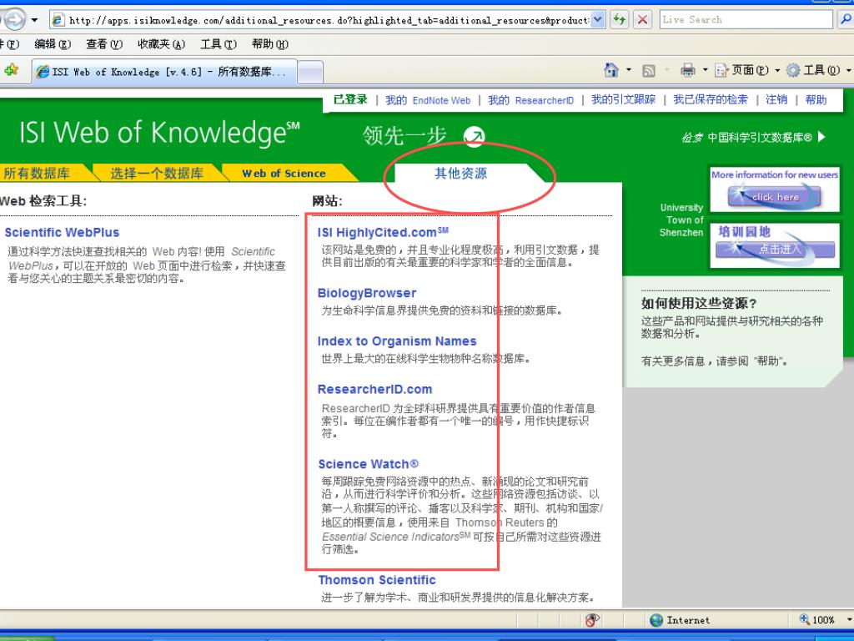854x641 pixels.
Task: Click the 网站 heading text
Action: [327, 201]
